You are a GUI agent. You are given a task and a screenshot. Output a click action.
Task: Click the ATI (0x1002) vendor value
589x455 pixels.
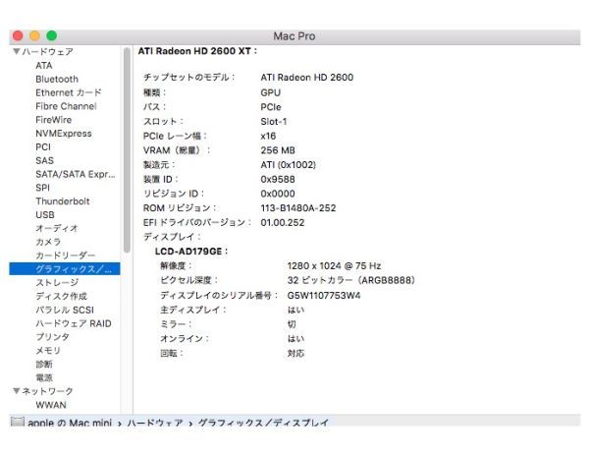[288, 165]
